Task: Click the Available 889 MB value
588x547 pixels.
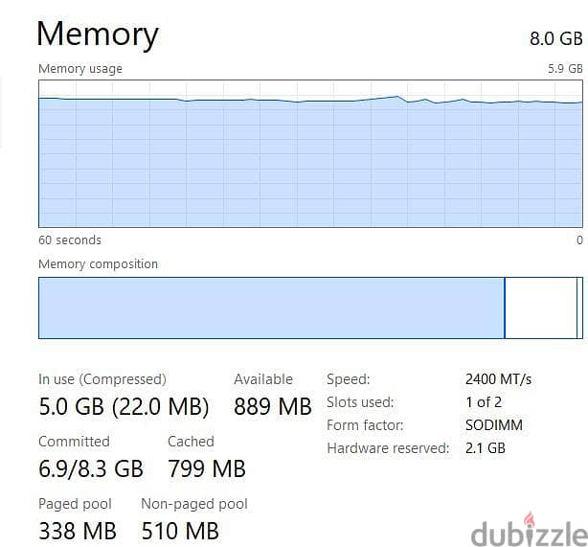Action: coord(273,406)
